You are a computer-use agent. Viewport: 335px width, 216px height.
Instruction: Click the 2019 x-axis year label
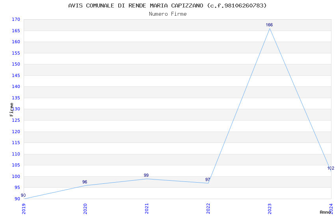tap(24, 209)
